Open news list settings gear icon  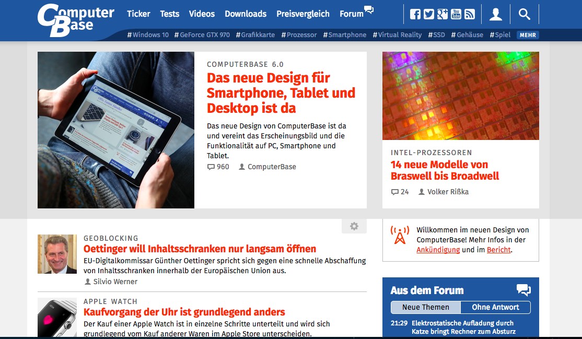[354, 226]
